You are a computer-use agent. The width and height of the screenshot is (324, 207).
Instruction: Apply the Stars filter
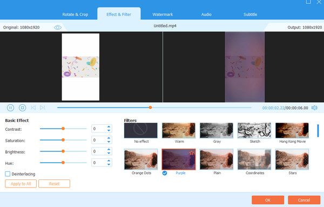pyautogui.click(x=292, y=159)
